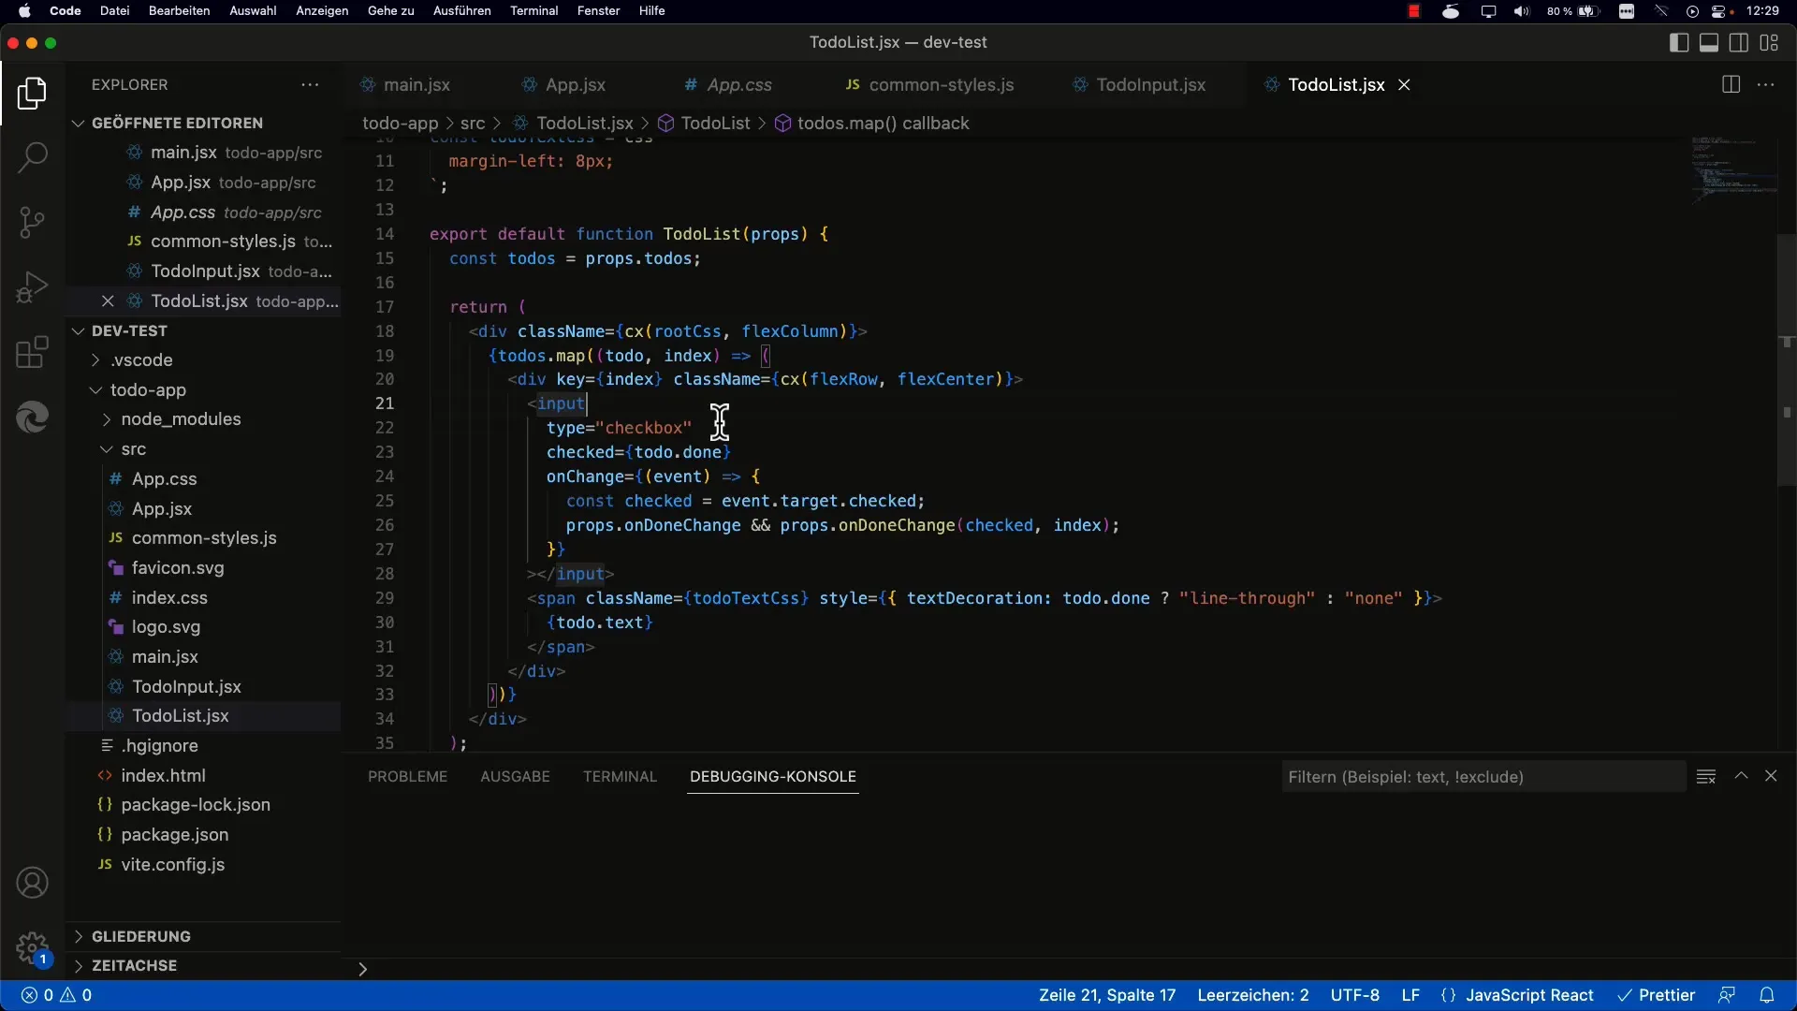Click Prettier status bar item
The width and height of the screenshot is (1797, 1011).
tap(1656, 995)
